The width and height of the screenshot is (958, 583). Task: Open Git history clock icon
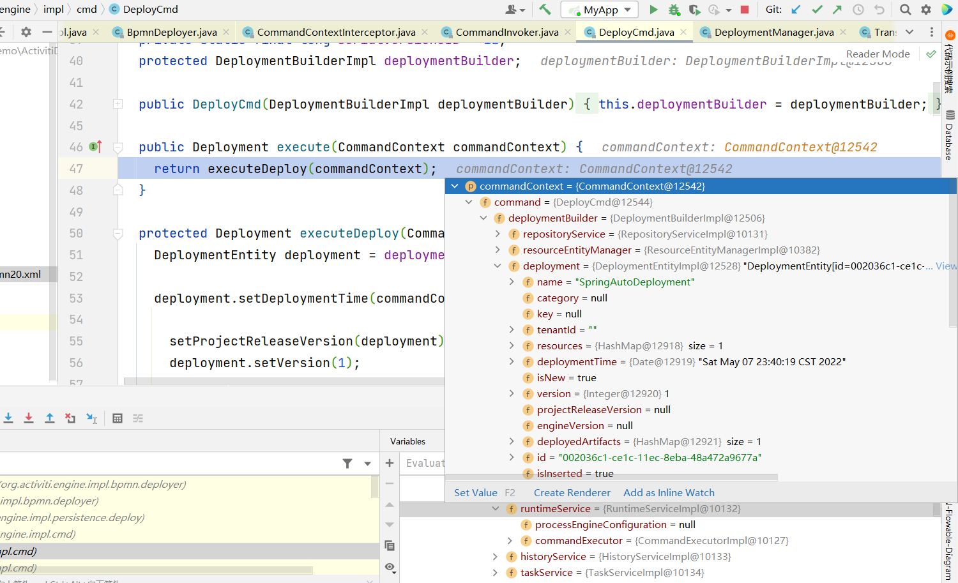pyautogui.click(x=858, y=10)
